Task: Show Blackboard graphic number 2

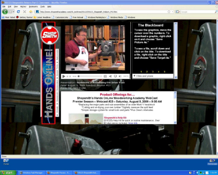Action: 147,72
